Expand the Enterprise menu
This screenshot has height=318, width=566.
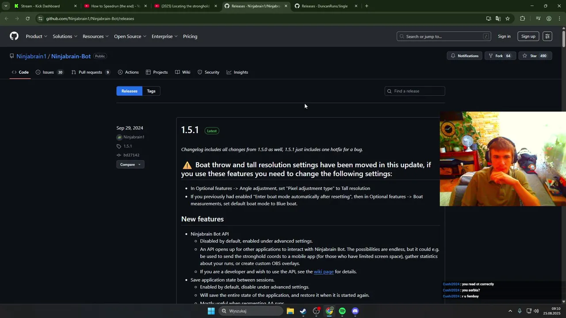coord(164,36)
